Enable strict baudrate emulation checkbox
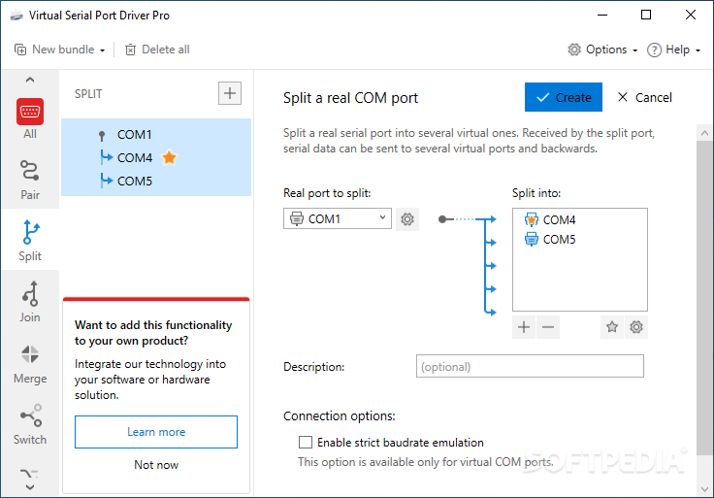This screenshot has height=498, width=714. (305, 443)
